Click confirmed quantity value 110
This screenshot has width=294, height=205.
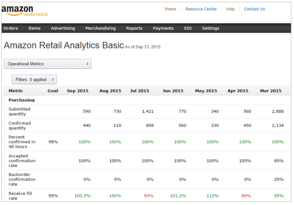(117, 126)
